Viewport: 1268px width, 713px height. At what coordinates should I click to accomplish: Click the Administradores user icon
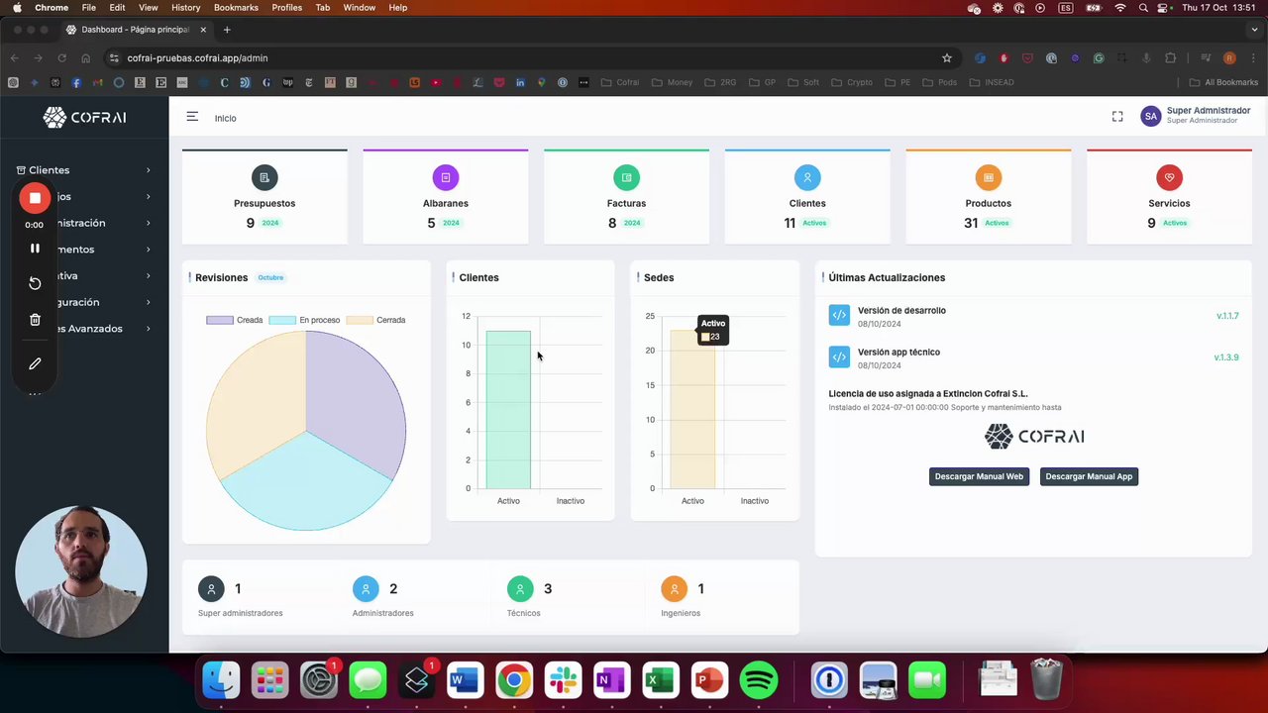coord(366,589)
